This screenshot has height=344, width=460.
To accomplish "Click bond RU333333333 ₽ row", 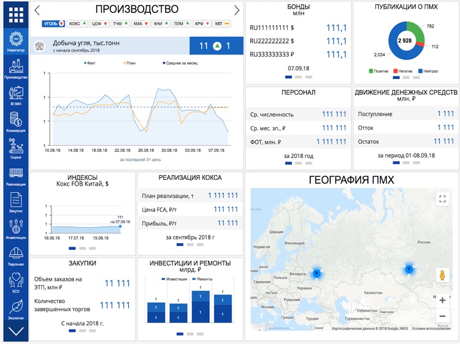I will (x=298, y=54).
